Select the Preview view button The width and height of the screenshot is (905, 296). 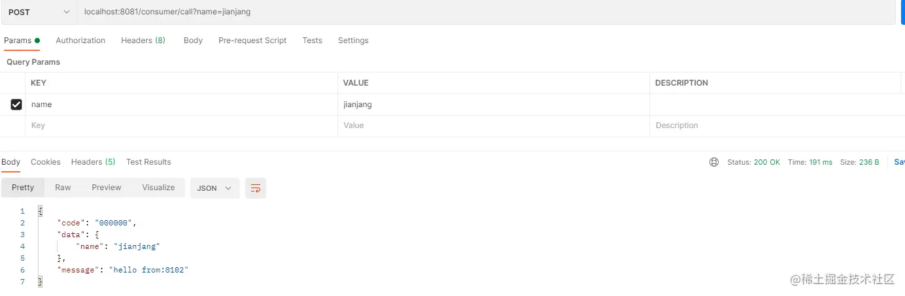pyautogui.click(x=107, y=188)
